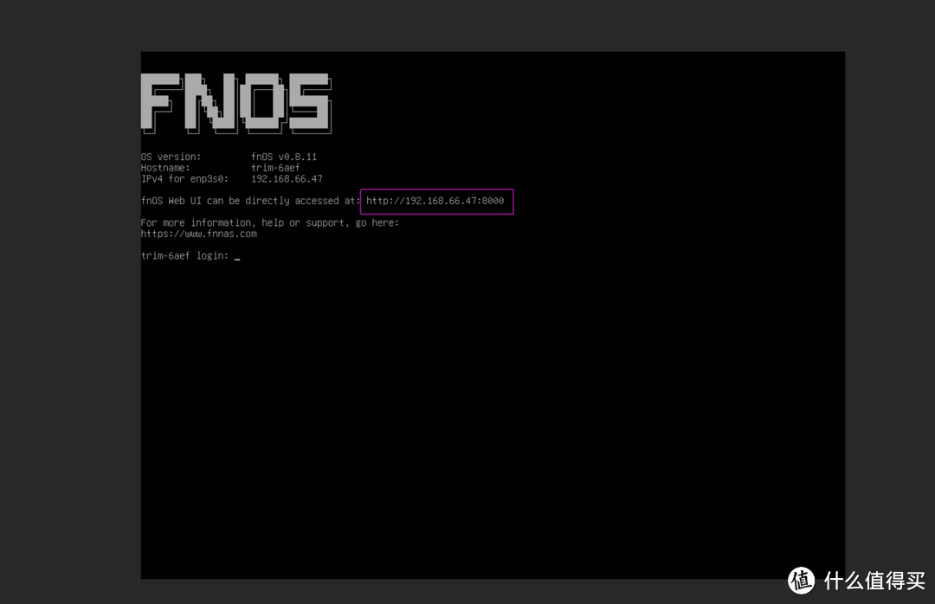Select the Hostname value trim-6aef
The width and height of the screenshot is (935, 604).
[275, 168]
